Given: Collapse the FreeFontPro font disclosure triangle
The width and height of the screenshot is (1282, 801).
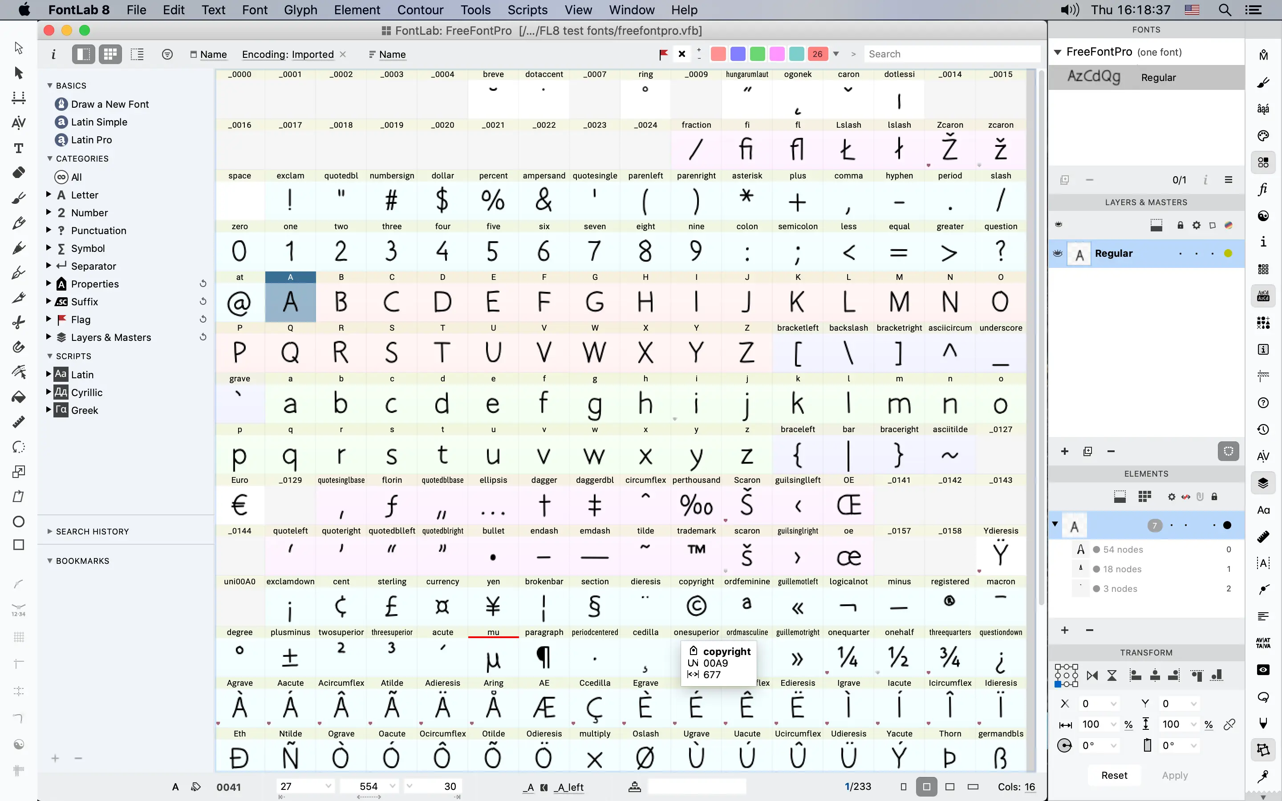Looking at the screenshot, I should pos(1058,52).
